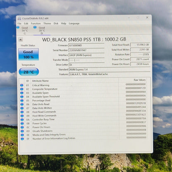Click the status icon for Unsafe Shutdowns
The width and height of the screenshot is (172, 172).
coord(22,131)
